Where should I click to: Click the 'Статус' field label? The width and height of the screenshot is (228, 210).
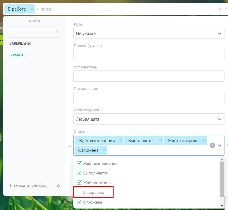(x=79, y=131)
